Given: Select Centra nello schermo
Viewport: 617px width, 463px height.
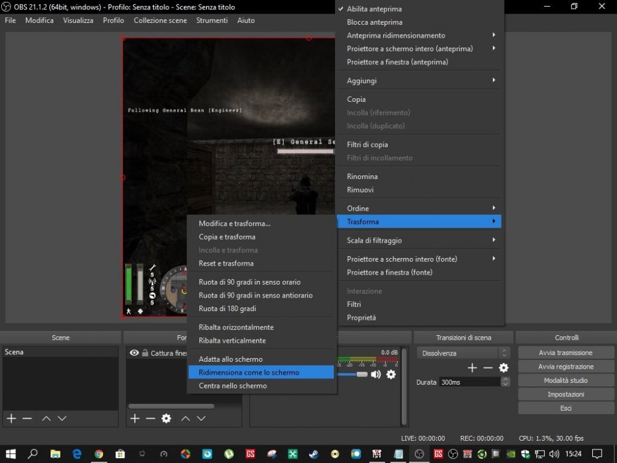Looking at the screenshot, I should pos(261,386).
